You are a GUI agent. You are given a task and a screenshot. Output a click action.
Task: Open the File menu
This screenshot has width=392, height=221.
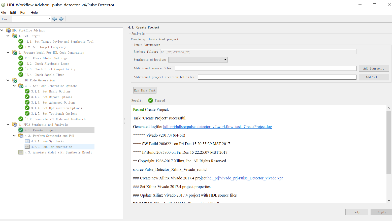point(3,12)
